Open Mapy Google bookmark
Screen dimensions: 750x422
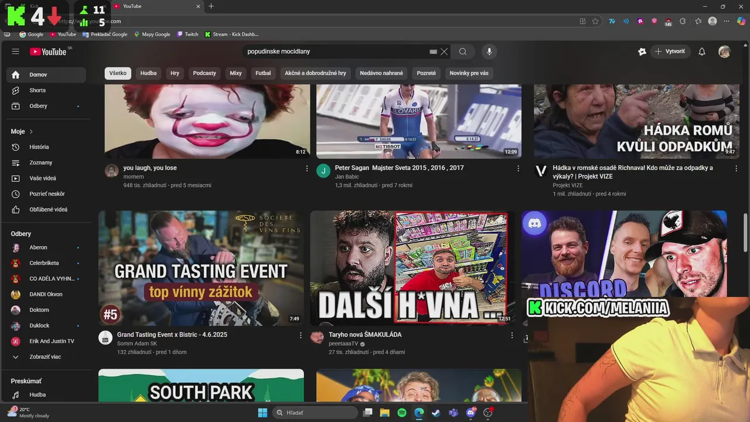click(x=152, y=35)
